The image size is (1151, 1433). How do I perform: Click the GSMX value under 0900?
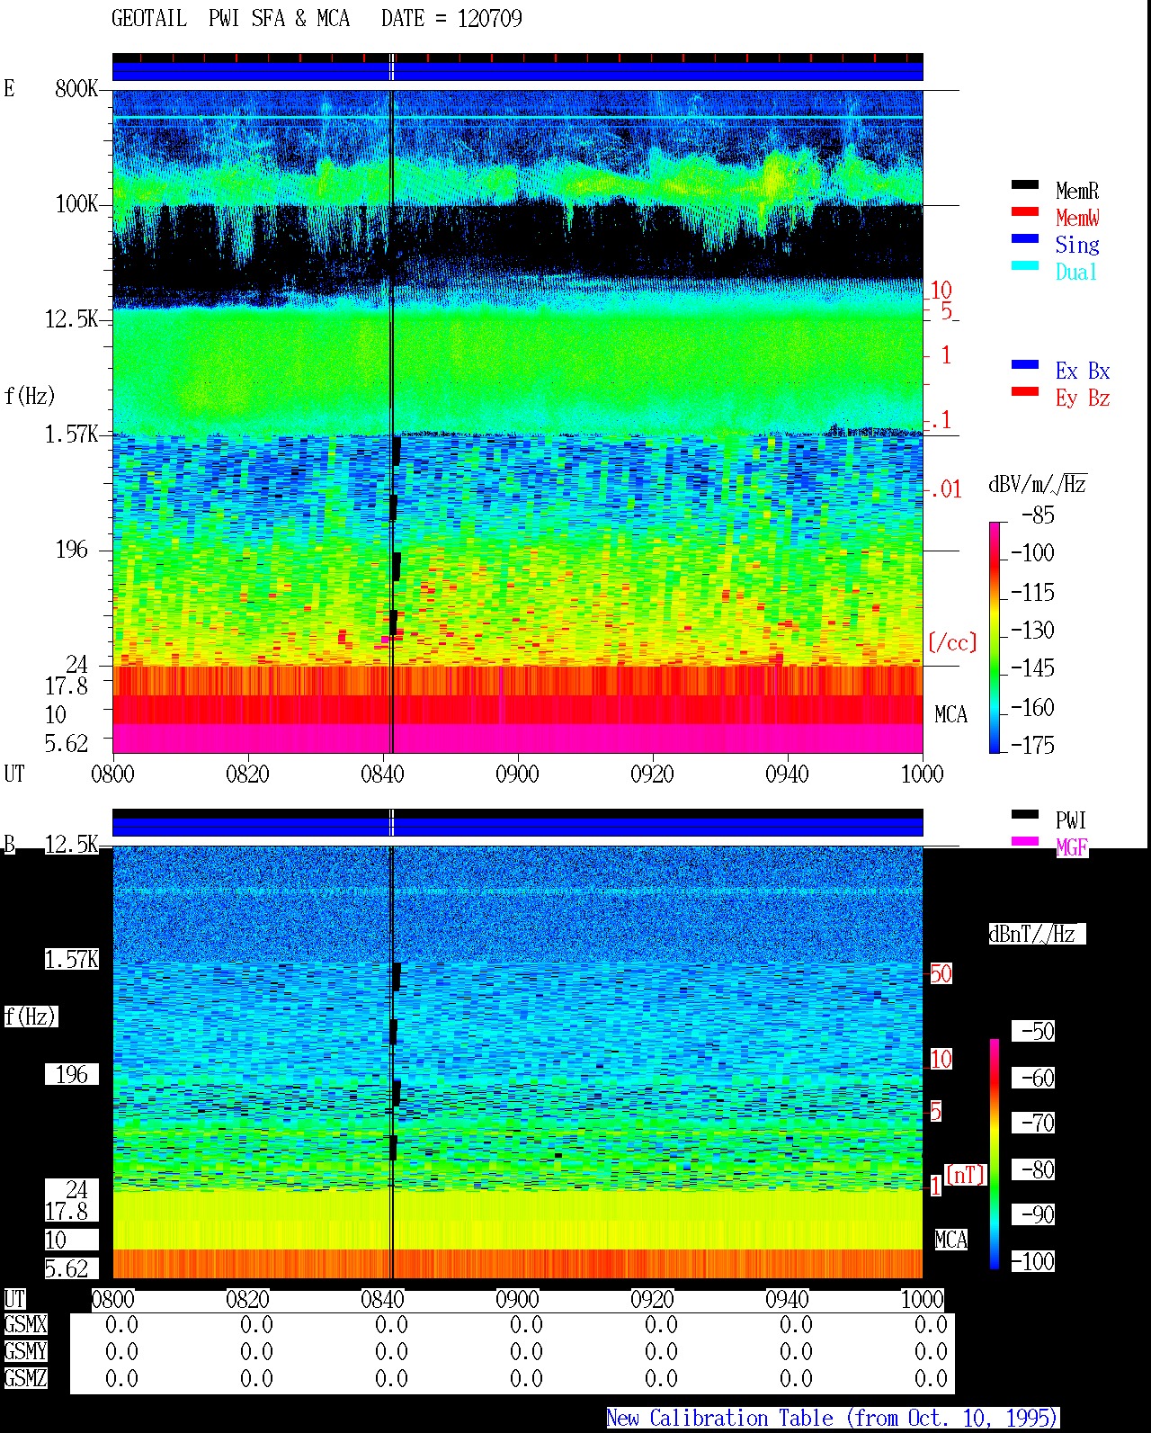526,1325
